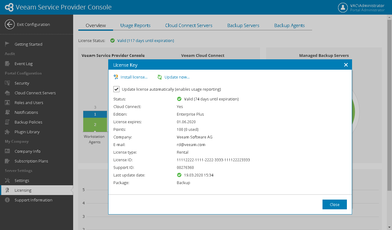Open the Backup Servers tab
Image resolution: width=392 pixels, height=230 pixels.
click(x=243, y=26)
